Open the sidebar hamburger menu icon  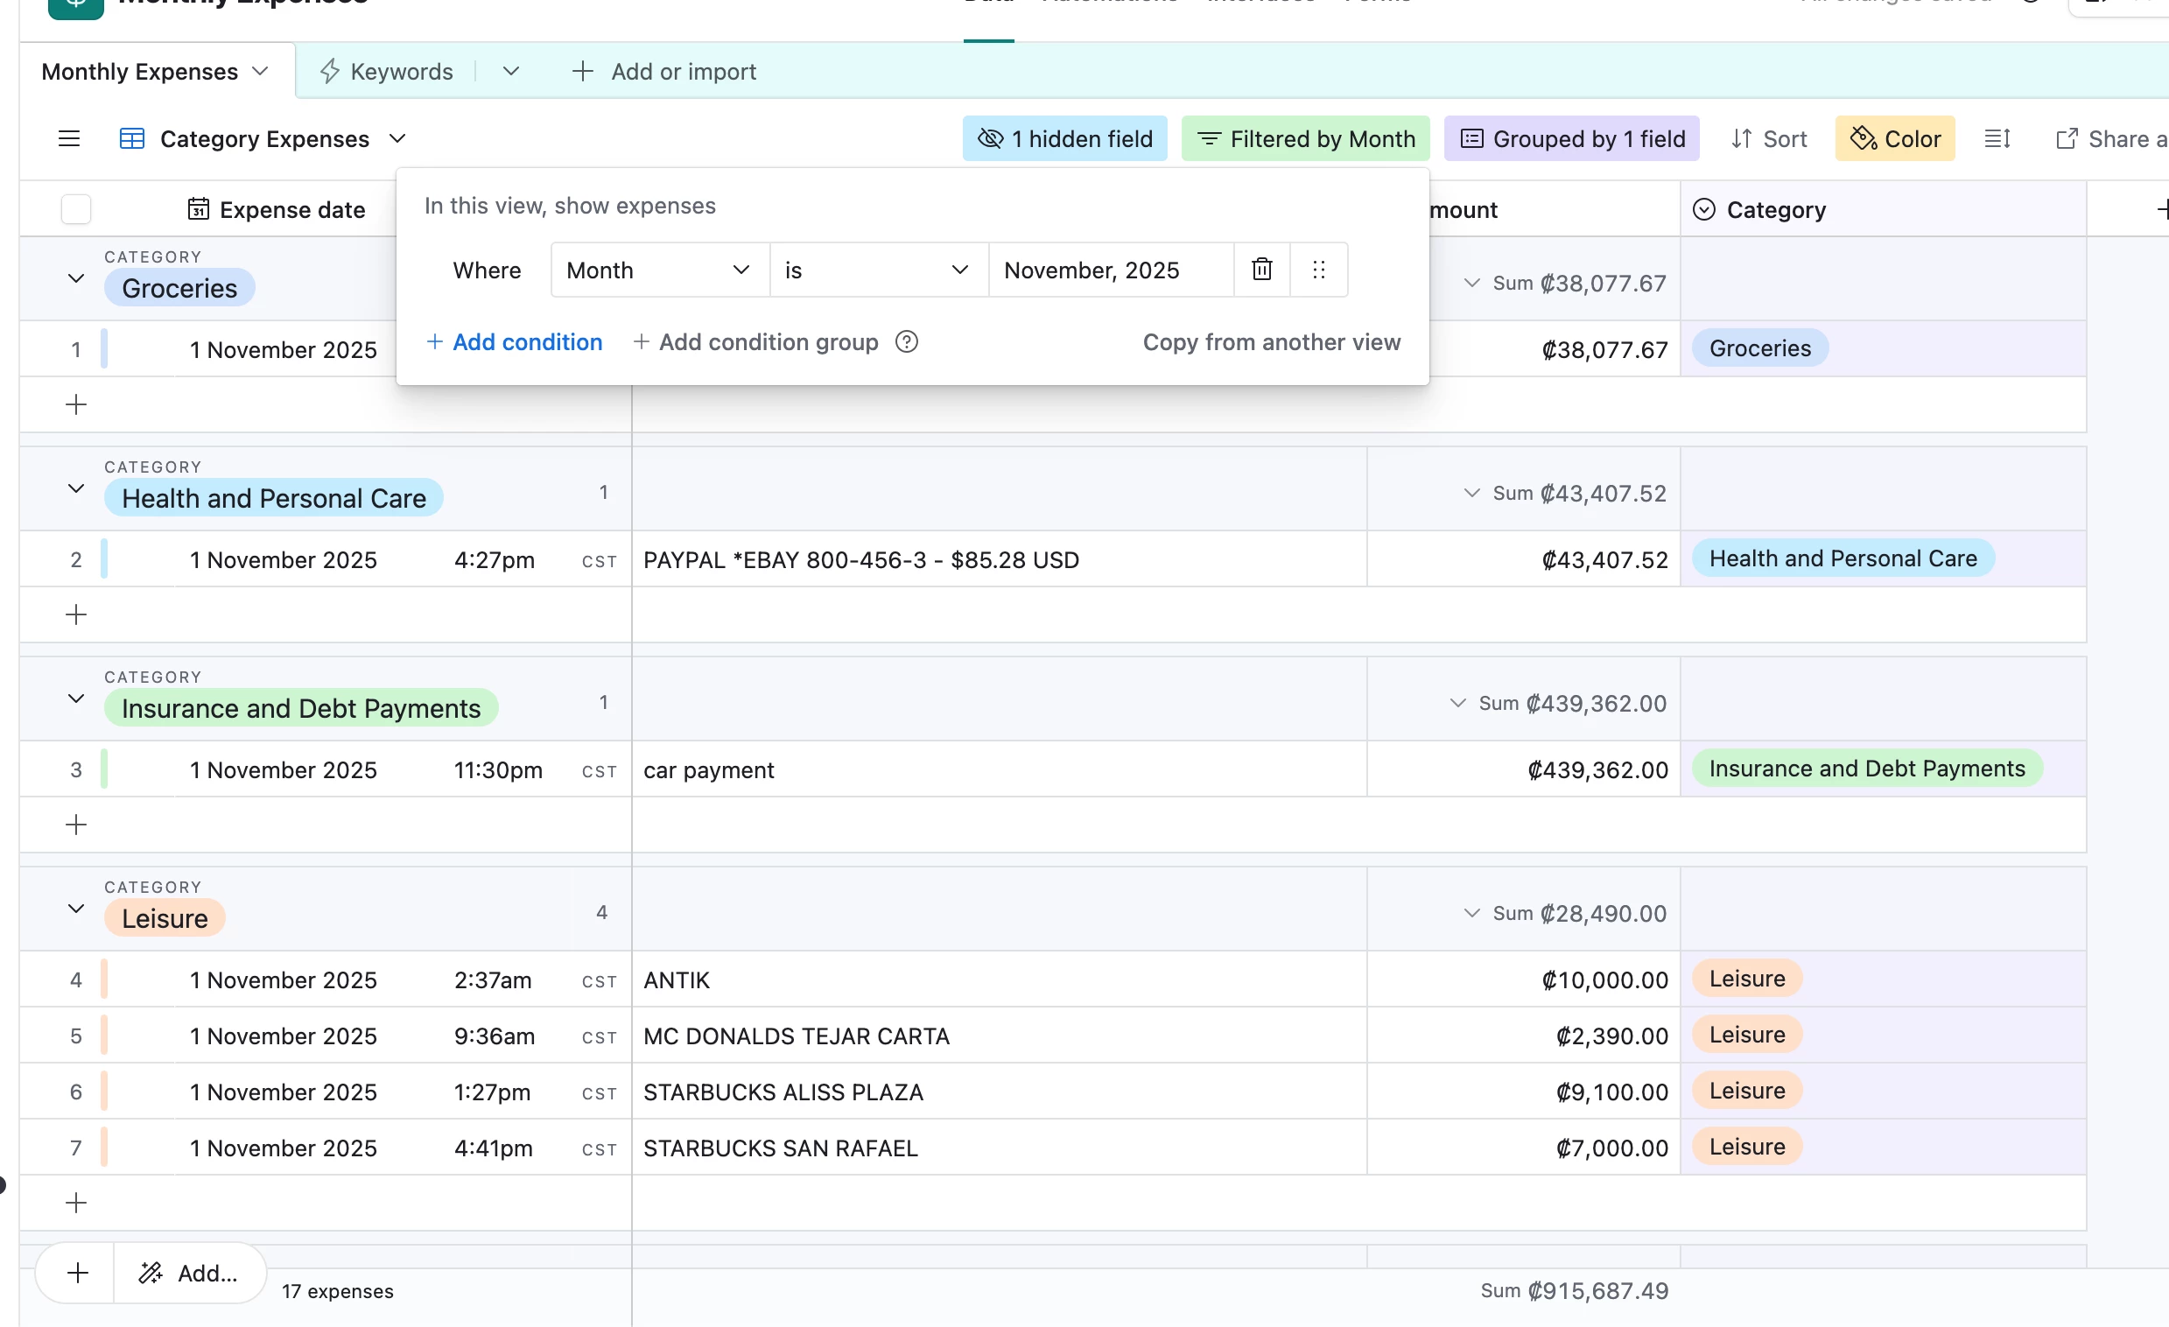click(68, 139)
